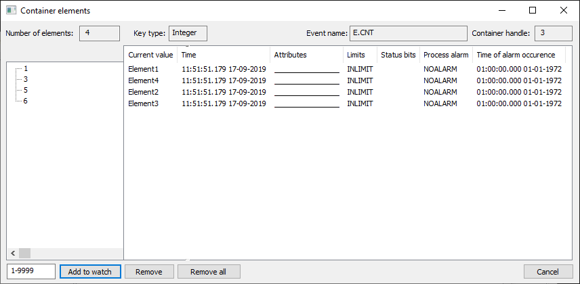Image resolution: width=580 pixels, height=284 pixels.
Task: Click the Container elements window icon
Action: (11, 11)
